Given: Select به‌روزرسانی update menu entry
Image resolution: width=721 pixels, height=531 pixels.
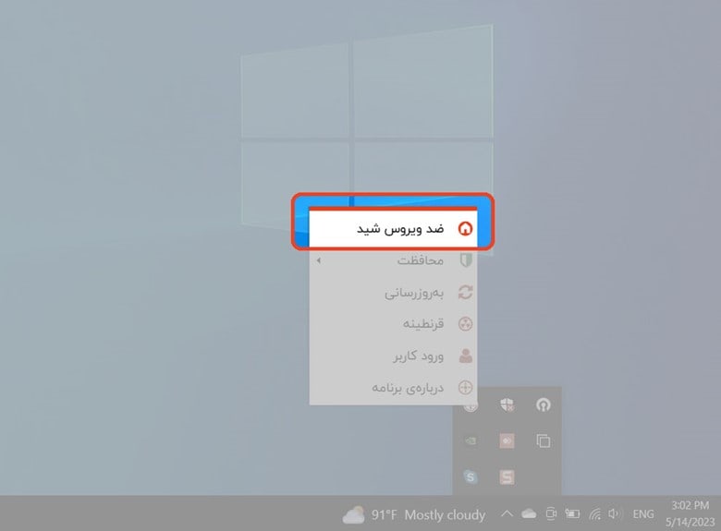Looking at the screenshot, I should [393, 292].
